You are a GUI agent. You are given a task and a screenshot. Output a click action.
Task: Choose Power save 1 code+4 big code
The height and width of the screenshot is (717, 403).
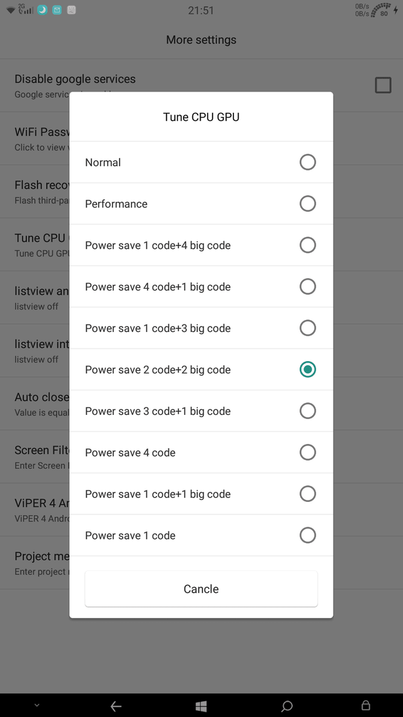(201, 245)
